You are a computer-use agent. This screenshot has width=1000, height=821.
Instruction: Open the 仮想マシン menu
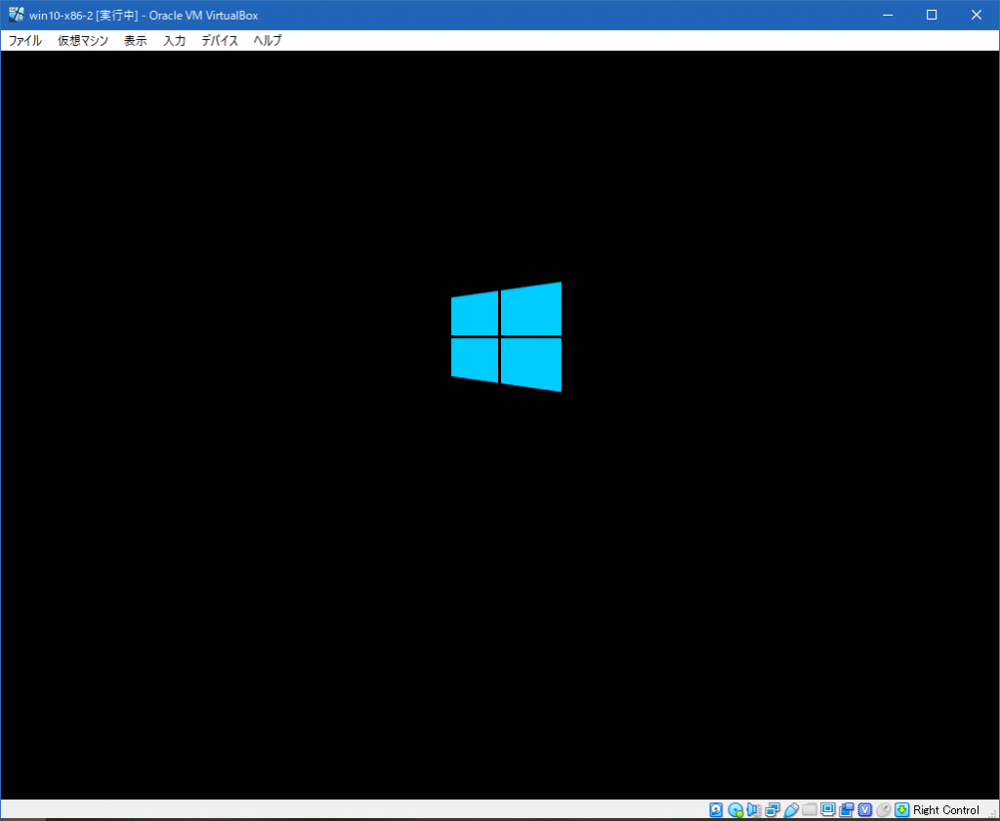point(83,41)
